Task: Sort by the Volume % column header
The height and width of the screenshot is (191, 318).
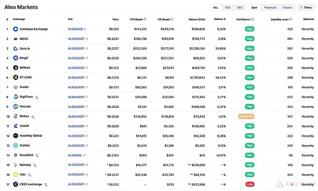Action: pos(220,19)
